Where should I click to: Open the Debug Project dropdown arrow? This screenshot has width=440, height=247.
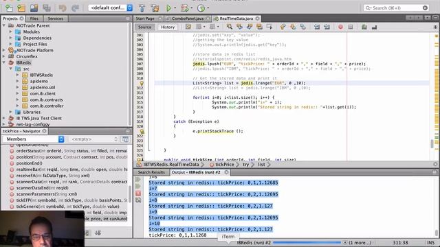point(191,8)
